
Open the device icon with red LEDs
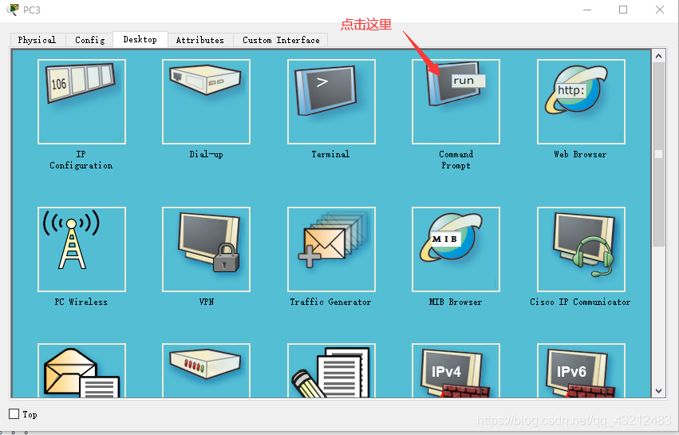[206, 370]
